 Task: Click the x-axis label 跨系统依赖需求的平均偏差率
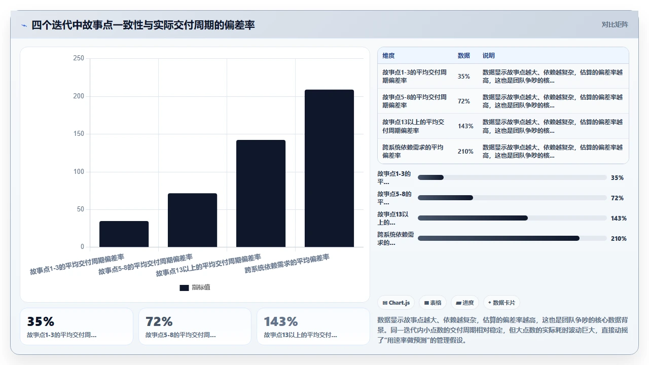[x=287, y=264]
